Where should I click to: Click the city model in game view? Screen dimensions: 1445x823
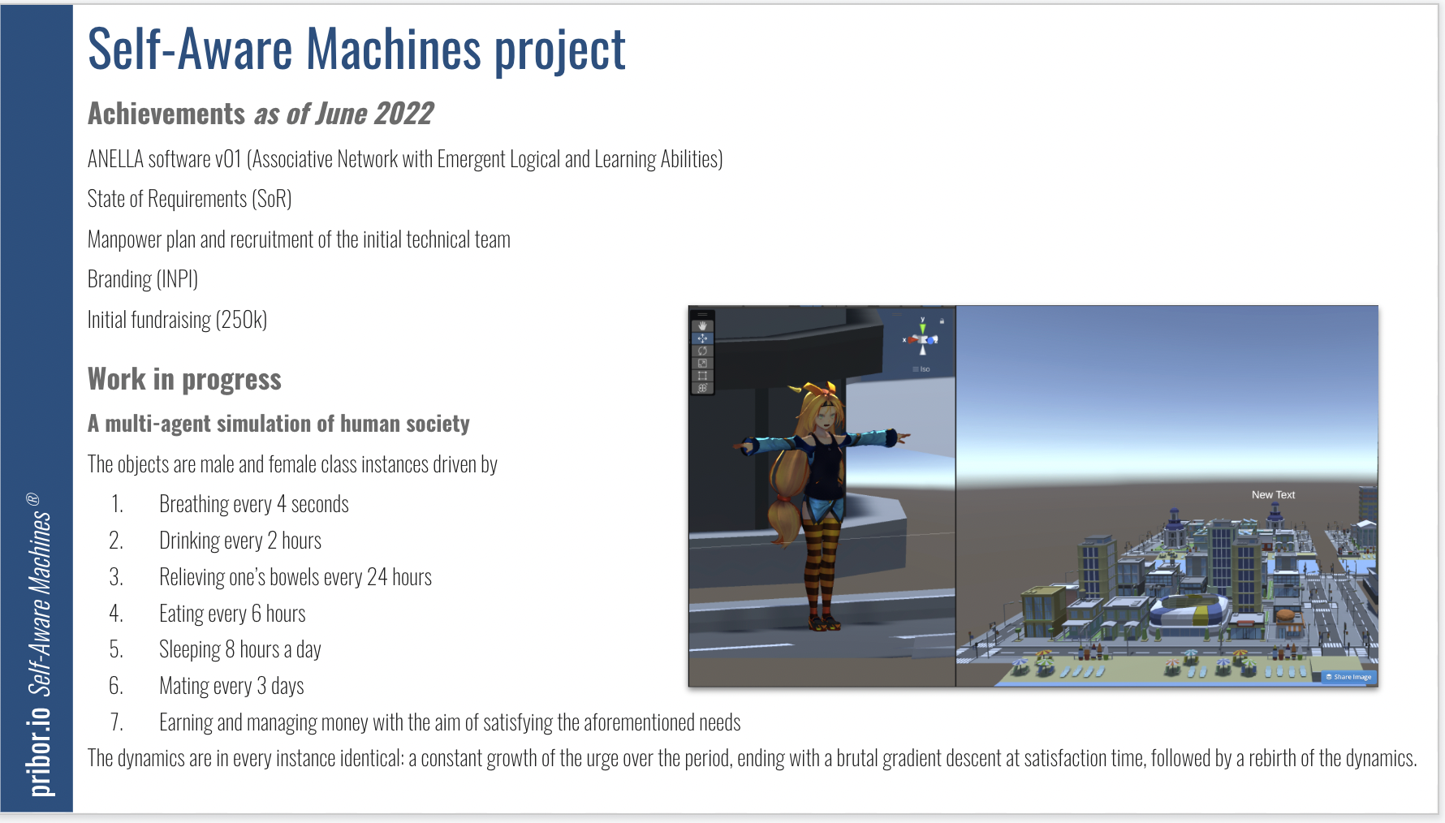(x=1169, y=592)
